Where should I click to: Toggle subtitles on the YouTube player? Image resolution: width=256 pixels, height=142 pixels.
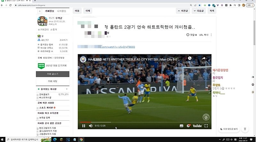click(x=181, y=126)
